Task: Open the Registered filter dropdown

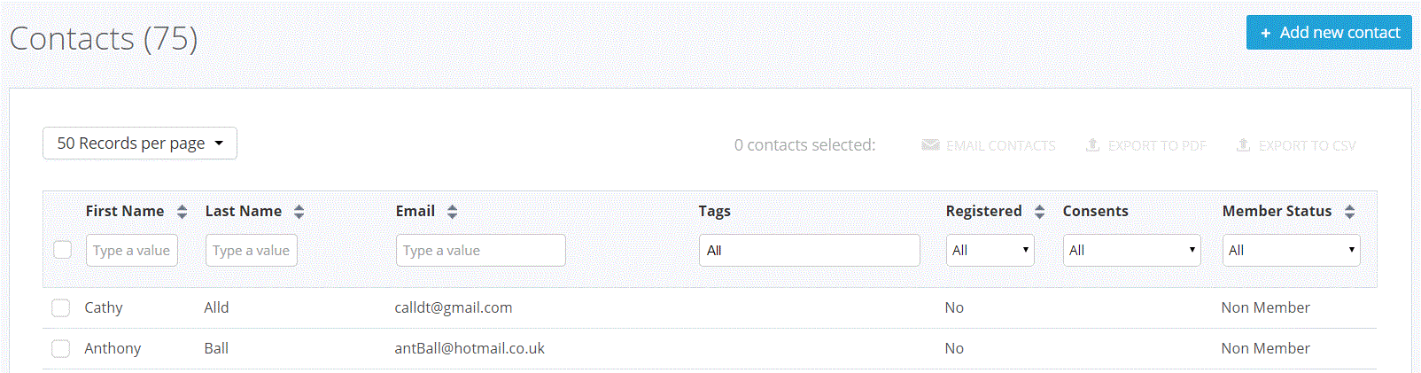Action: 990,251
